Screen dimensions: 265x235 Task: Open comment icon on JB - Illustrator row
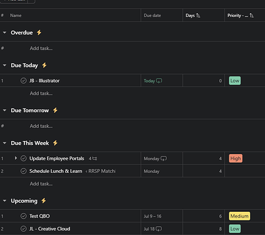click(159, 81)
